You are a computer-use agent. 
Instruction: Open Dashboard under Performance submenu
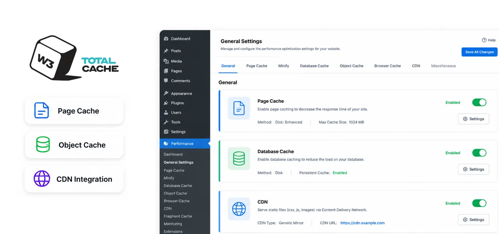tap(173, 154)
